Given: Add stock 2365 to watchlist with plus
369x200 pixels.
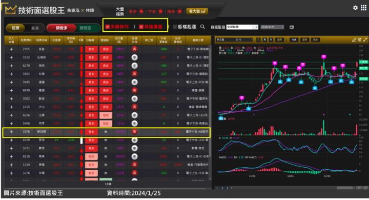Looking at the screenshot, I should tap(11, 49).
